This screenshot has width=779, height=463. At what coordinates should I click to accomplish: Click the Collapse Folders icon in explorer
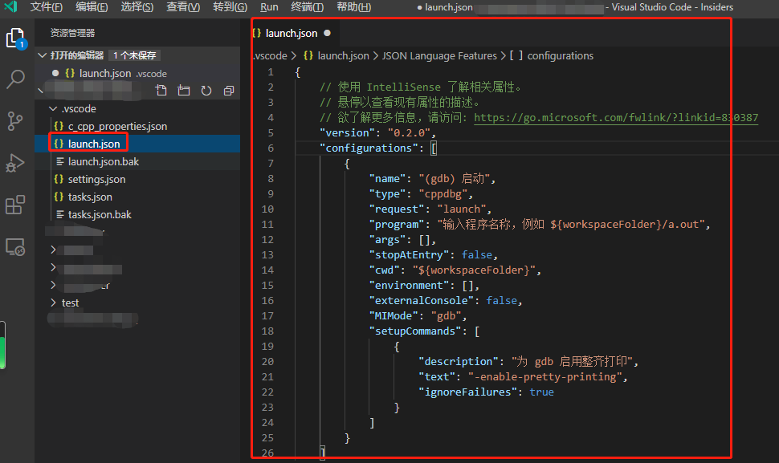pos(229,91)
